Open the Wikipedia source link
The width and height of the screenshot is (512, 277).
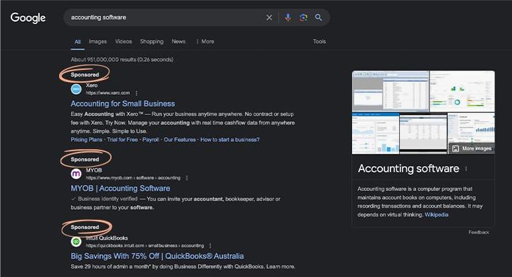tap(436, 214)
